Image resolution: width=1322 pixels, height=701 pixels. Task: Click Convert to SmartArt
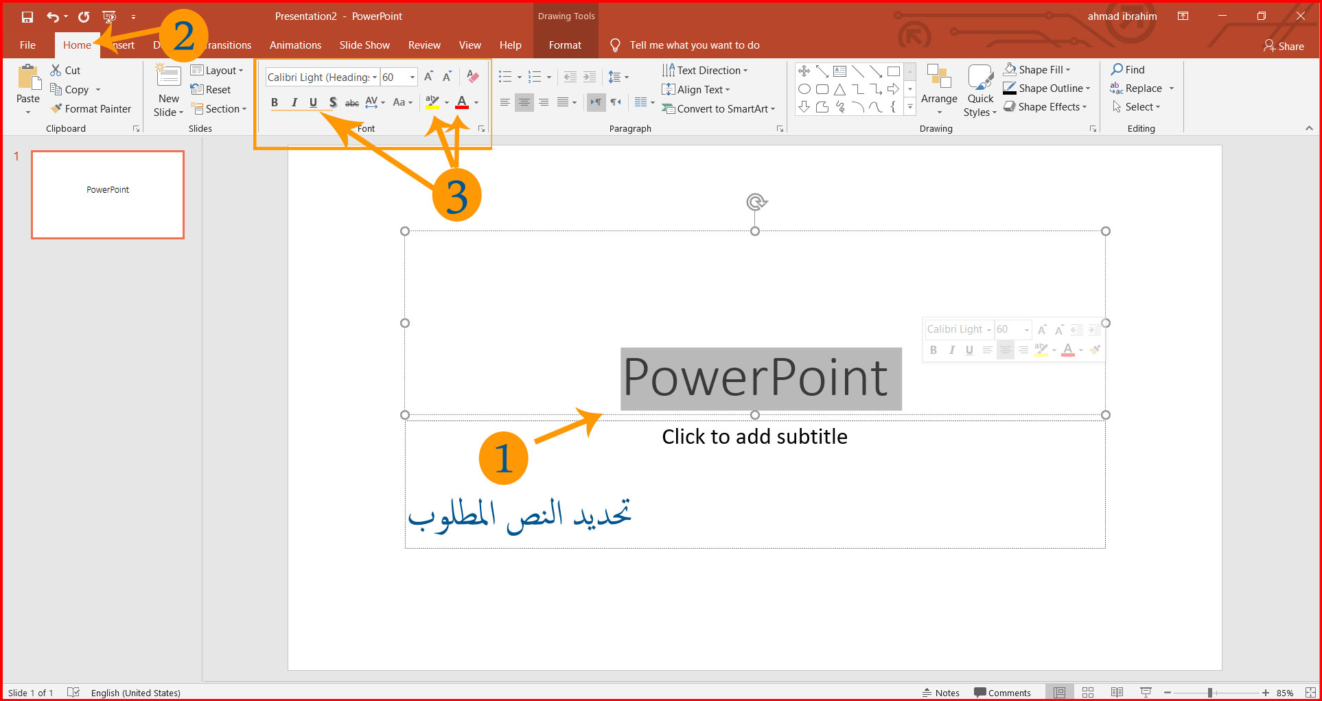tap(719, 108)
